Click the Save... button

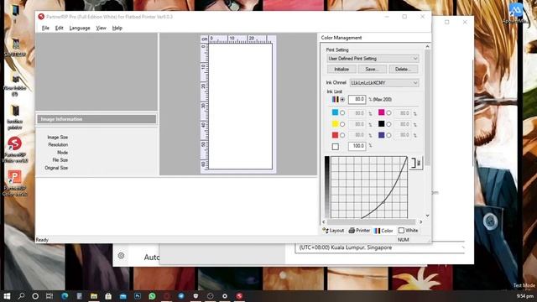tap(372, 69)
